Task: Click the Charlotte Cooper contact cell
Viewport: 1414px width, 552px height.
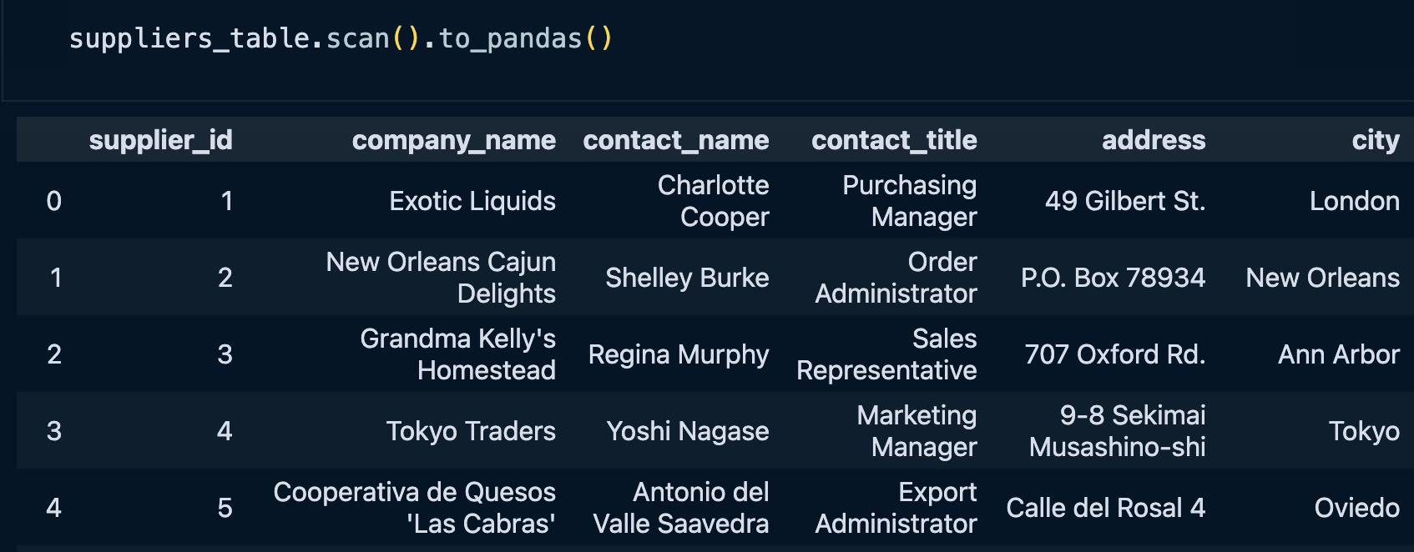Action: coord(713,201)
